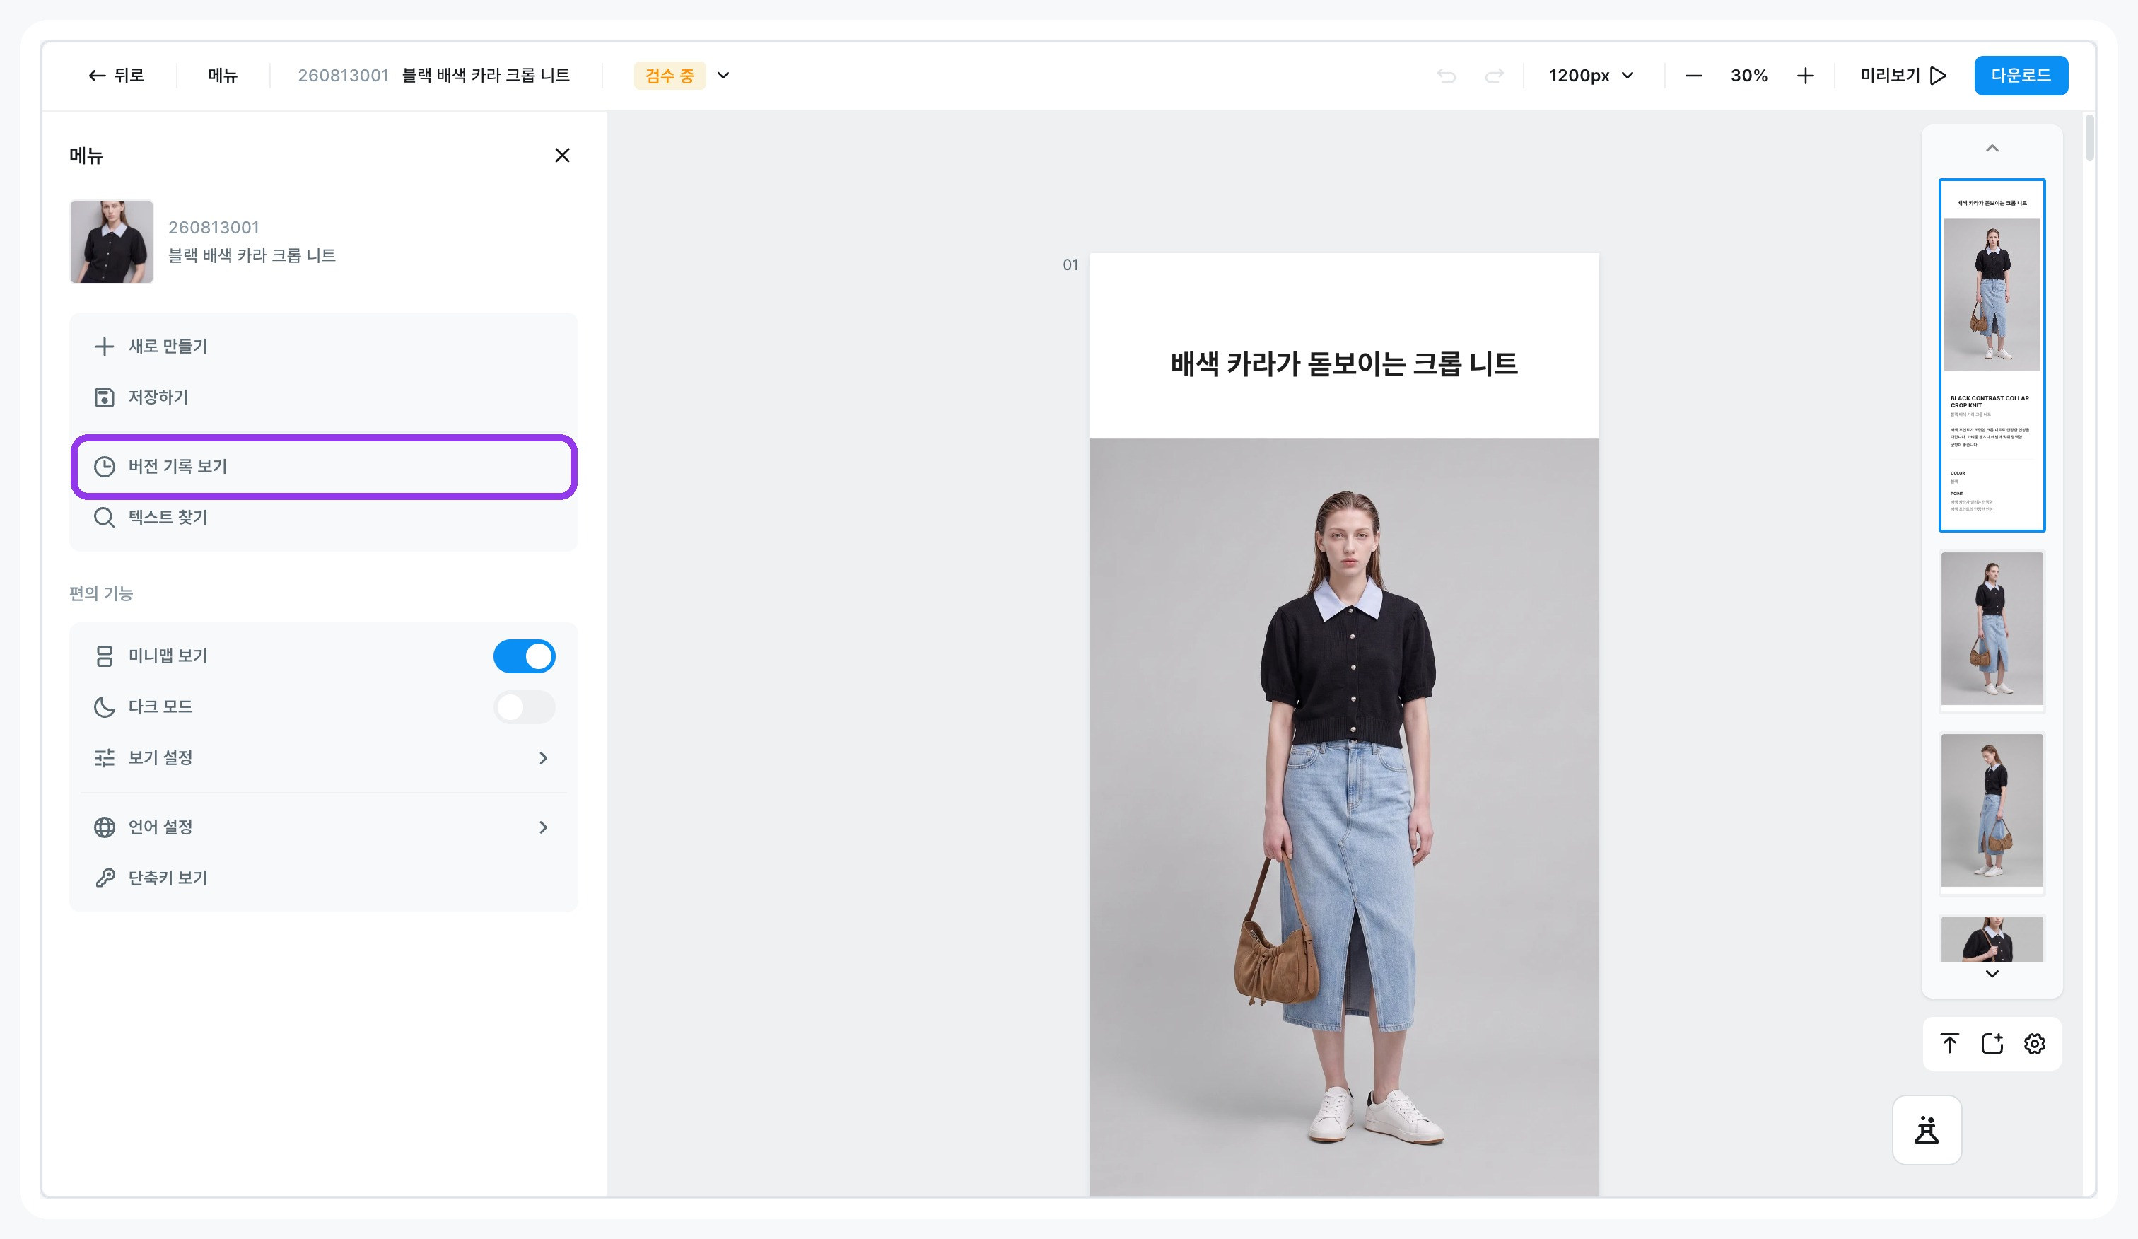
Task: Click the magnifier icon beside 텍스트 찾기
Action: coord(105,518)
